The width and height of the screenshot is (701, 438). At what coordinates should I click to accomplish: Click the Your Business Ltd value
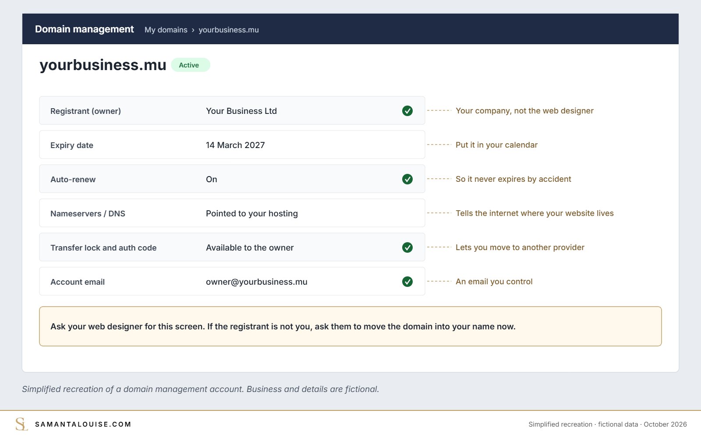click(x=241, y=111)
